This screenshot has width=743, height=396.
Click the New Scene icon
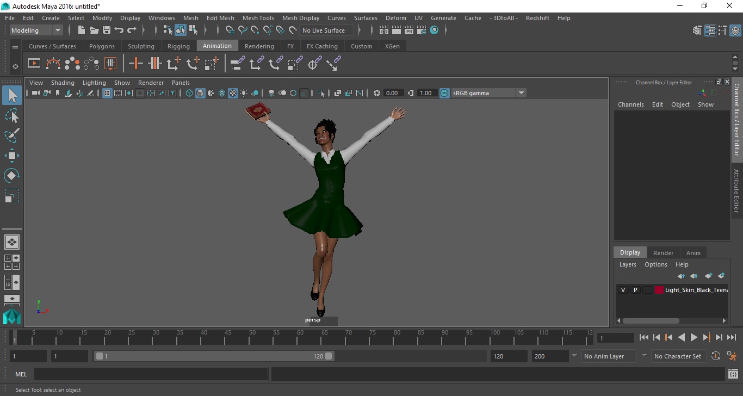[82, 30]
